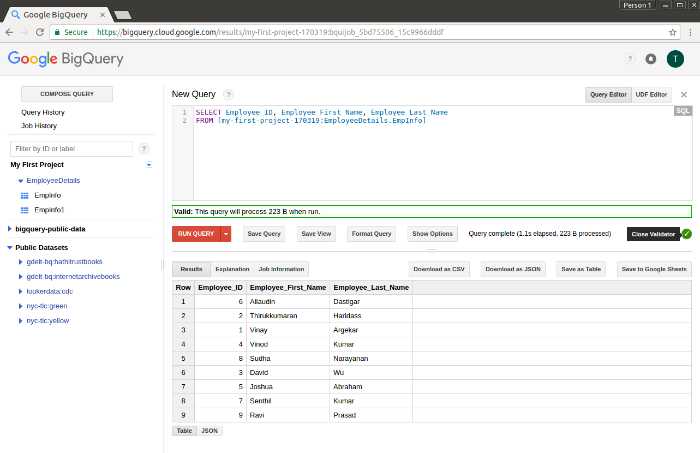Image resolution: width=700 pixels, height=453 pixels.
Task: Switch to the Query Editor tab
Action: coord(608,94)
